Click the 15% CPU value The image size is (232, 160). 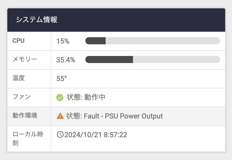(x=63, y=41)
